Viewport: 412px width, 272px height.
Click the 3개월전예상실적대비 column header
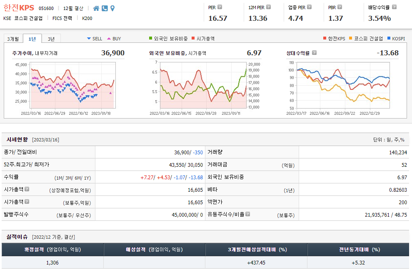coord(257,250)
